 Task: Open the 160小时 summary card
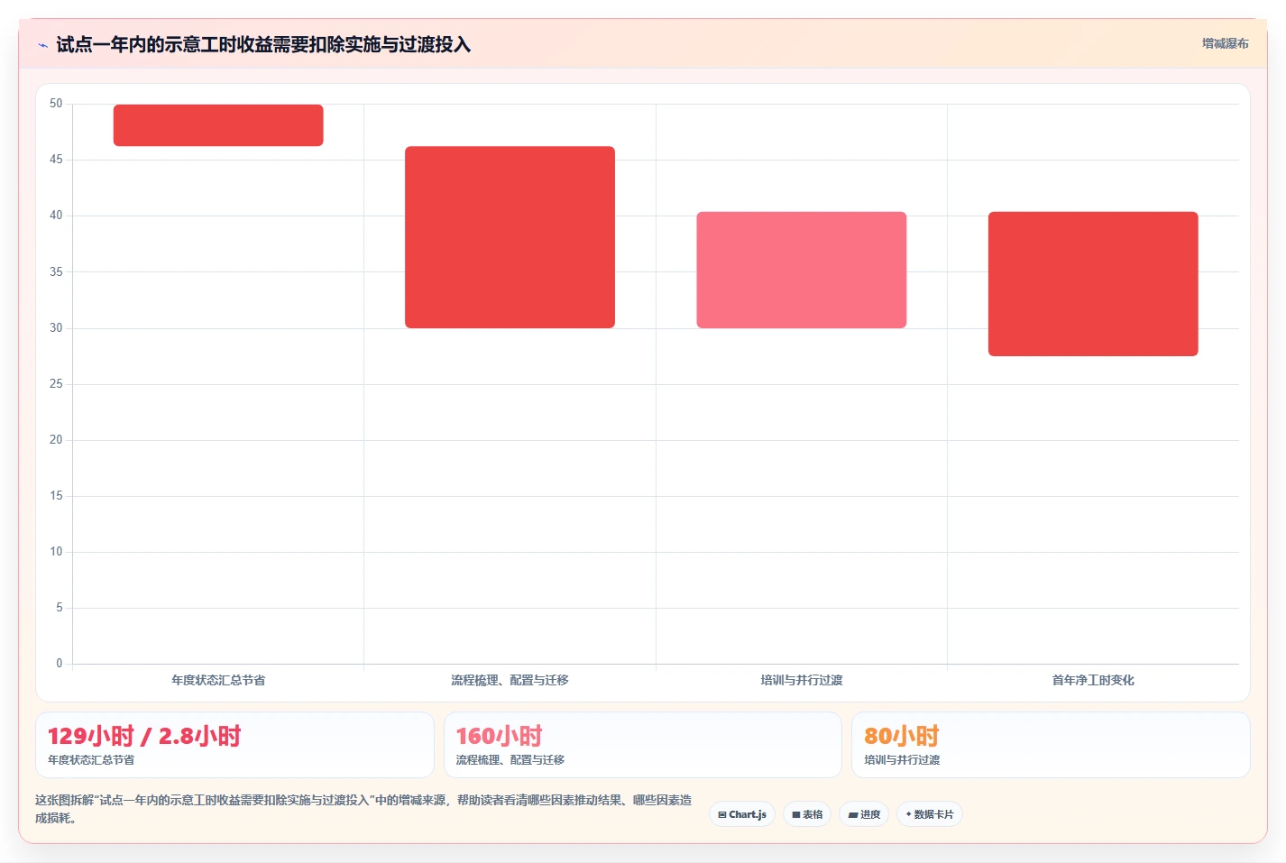pos(642,745)
